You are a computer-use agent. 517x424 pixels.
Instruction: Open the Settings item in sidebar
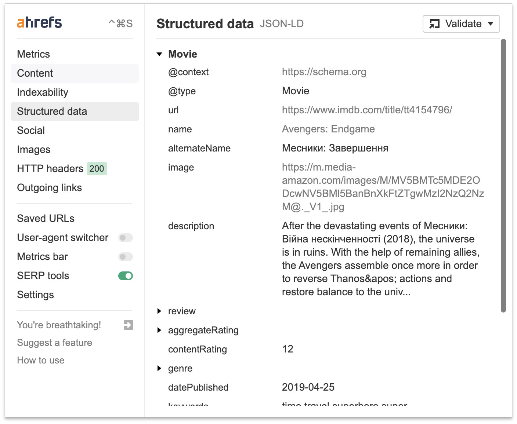36,295
